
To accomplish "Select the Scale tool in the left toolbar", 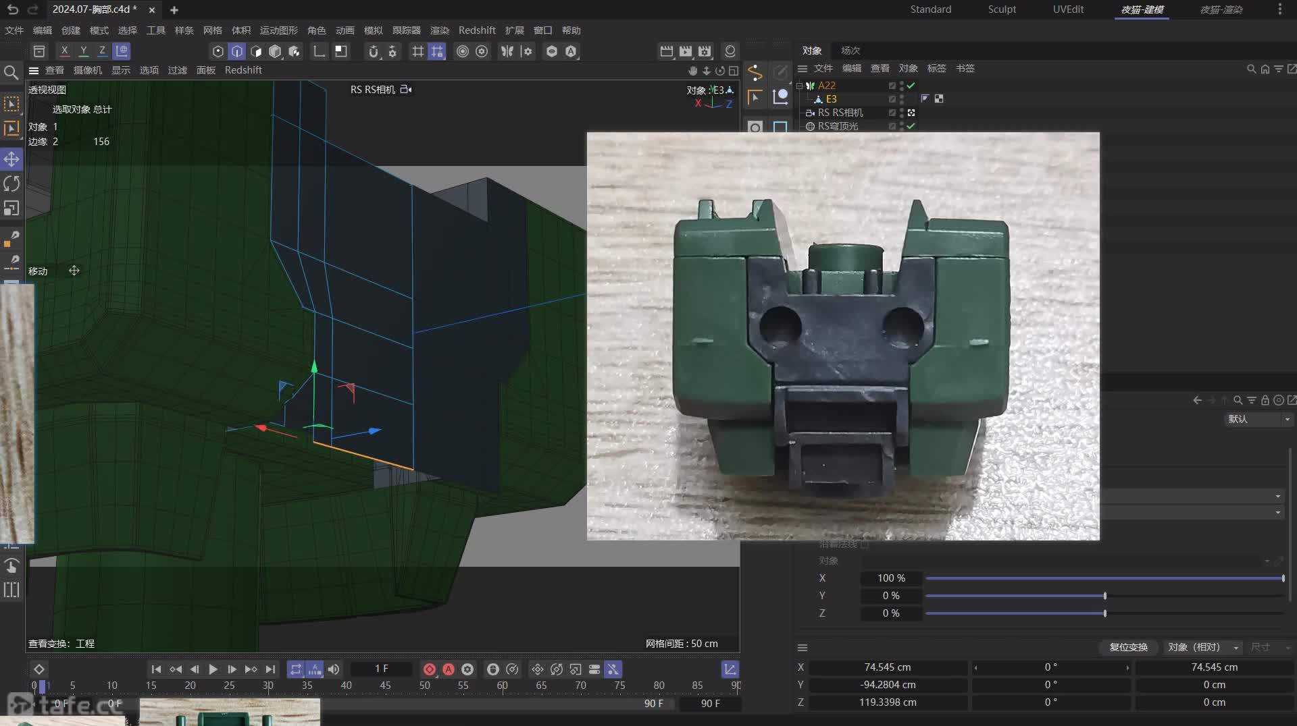I will [11, 208].
